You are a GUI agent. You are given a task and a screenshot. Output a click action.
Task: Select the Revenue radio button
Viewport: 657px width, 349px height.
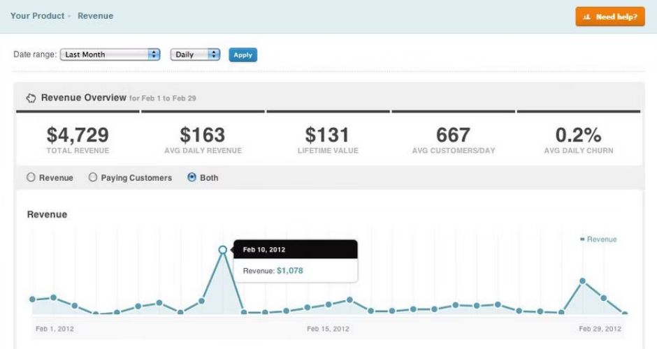click(31, 177)
